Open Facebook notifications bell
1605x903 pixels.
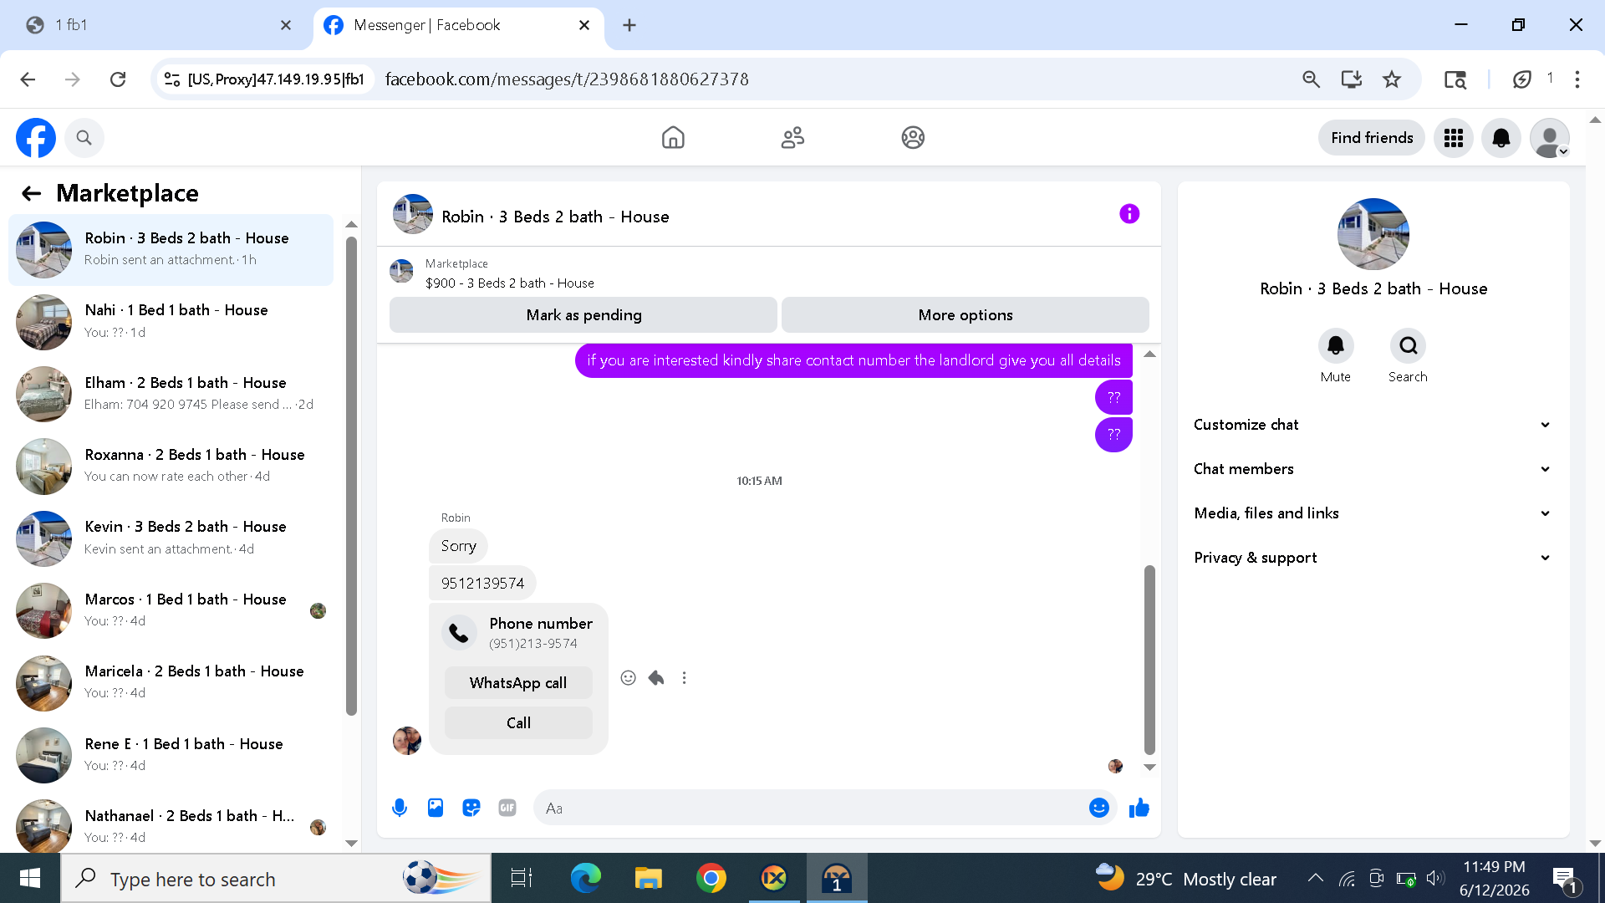(1501, 138)
